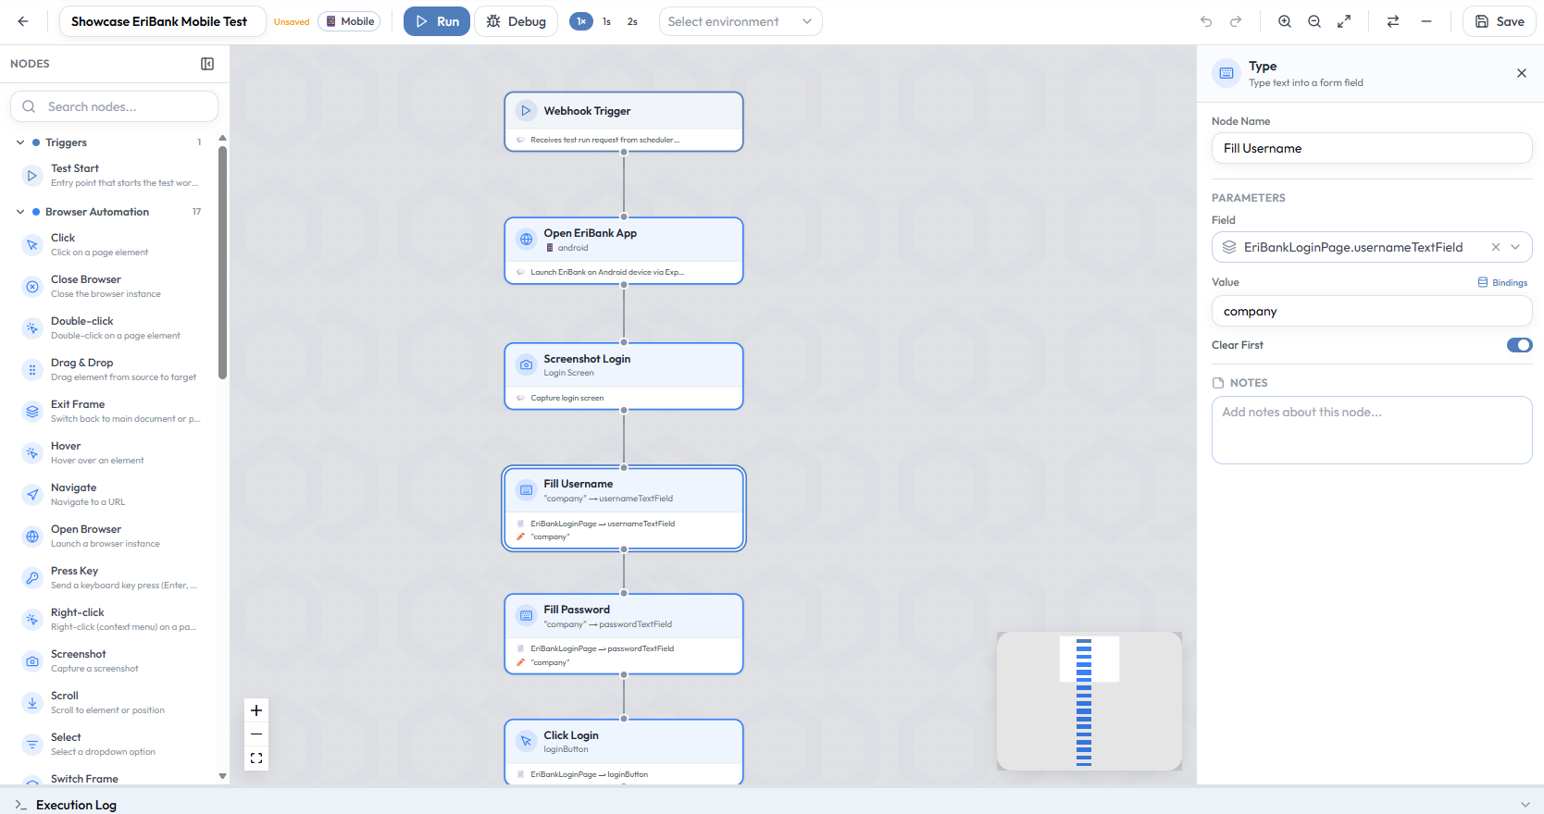Select the Fill Password node on canvas

[x=624, y=635]
